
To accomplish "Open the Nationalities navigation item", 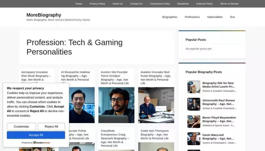I will pos(215,17).
